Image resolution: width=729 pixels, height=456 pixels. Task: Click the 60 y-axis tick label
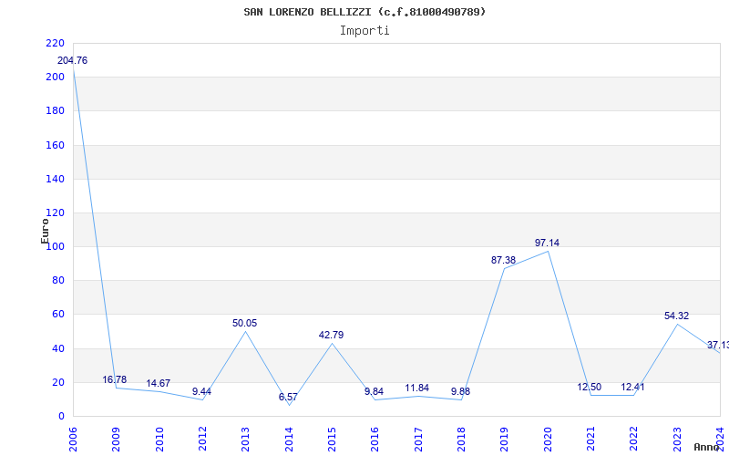[x=57, y=315]
